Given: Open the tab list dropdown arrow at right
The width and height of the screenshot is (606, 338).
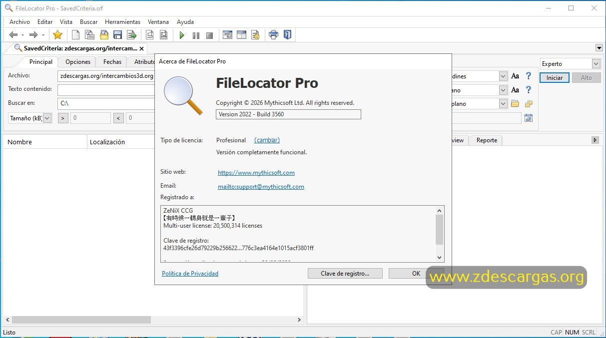Looking at the screenshot, I should [x=599, y=48].
